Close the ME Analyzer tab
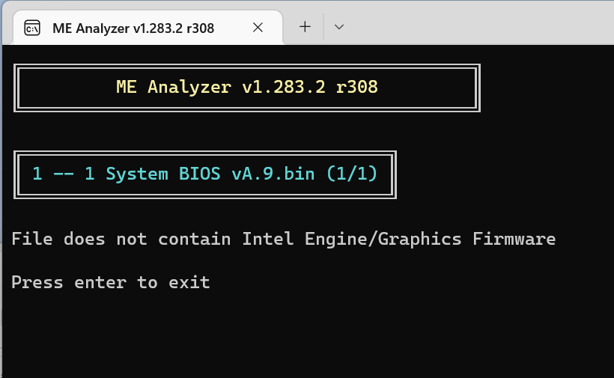The width and height of the screenshot is (614, 378). [x=258, y=28]
